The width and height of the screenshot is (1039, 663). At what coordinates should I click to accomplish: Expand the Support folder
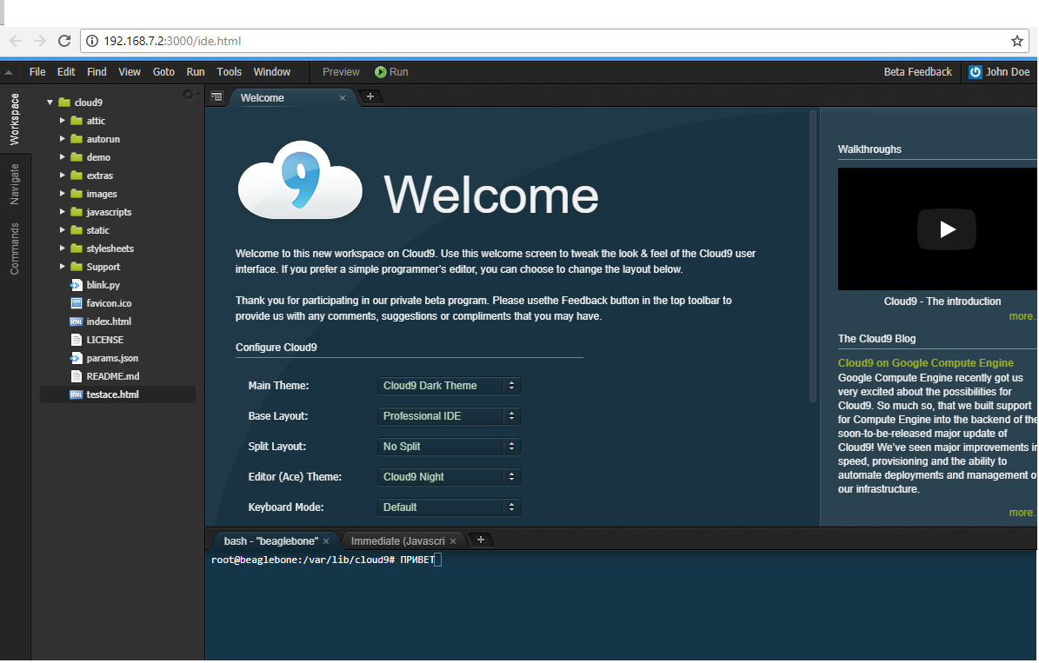pos(63,266)
